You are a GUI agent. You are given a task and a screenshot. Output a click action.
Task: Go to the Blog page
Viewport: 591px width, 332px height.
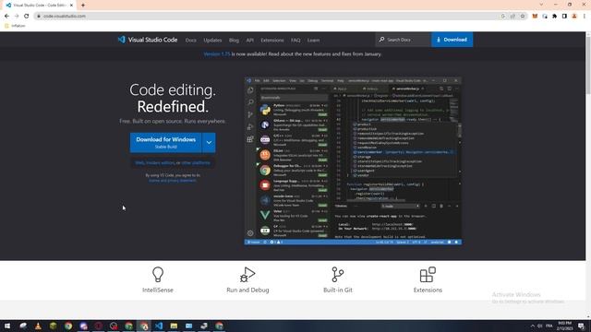(x=234, y=41)
